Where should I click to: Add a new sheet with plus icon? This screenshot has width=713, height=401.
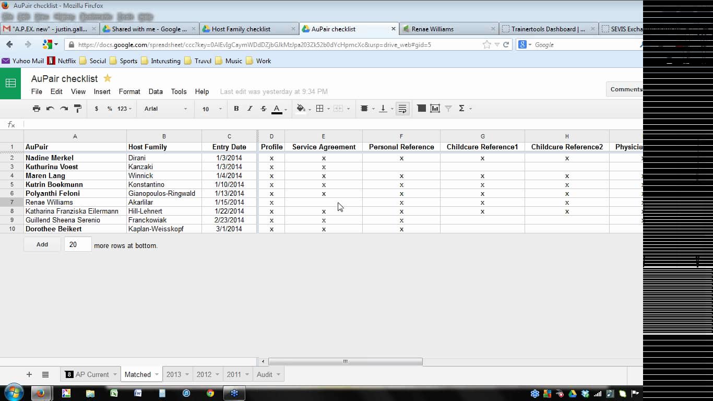coord(29,374)
